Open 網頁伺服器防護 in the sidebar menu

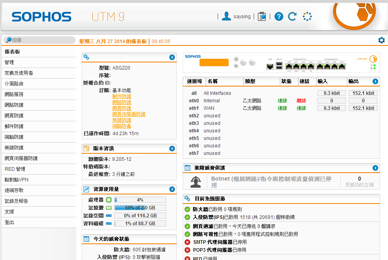39,158
